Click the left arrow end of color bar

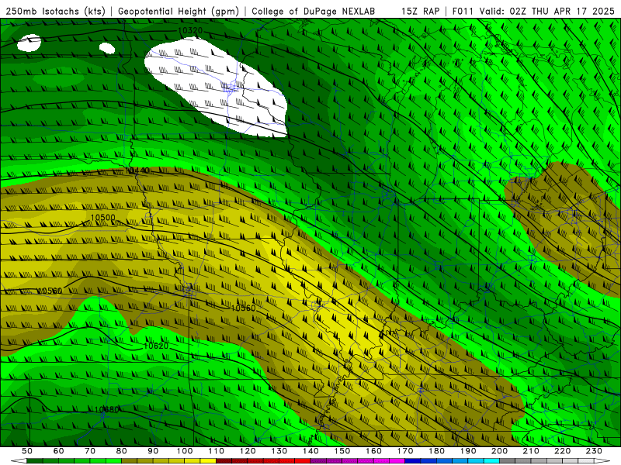(x=19, y=461)
